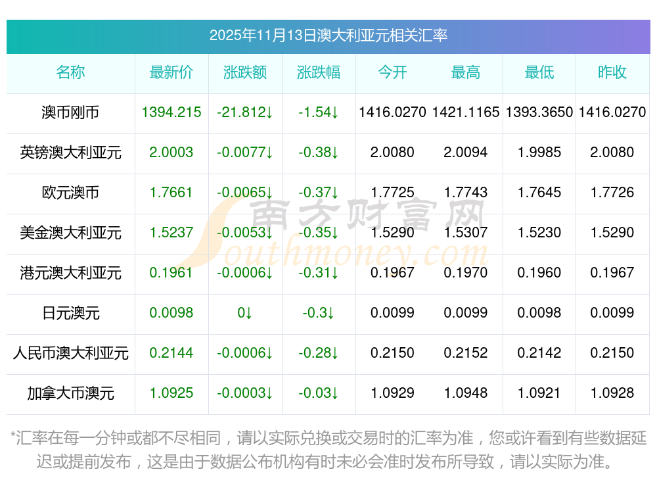Click change percent -0.31↓
Screen dimensions: 657x482
pos(319,273)
